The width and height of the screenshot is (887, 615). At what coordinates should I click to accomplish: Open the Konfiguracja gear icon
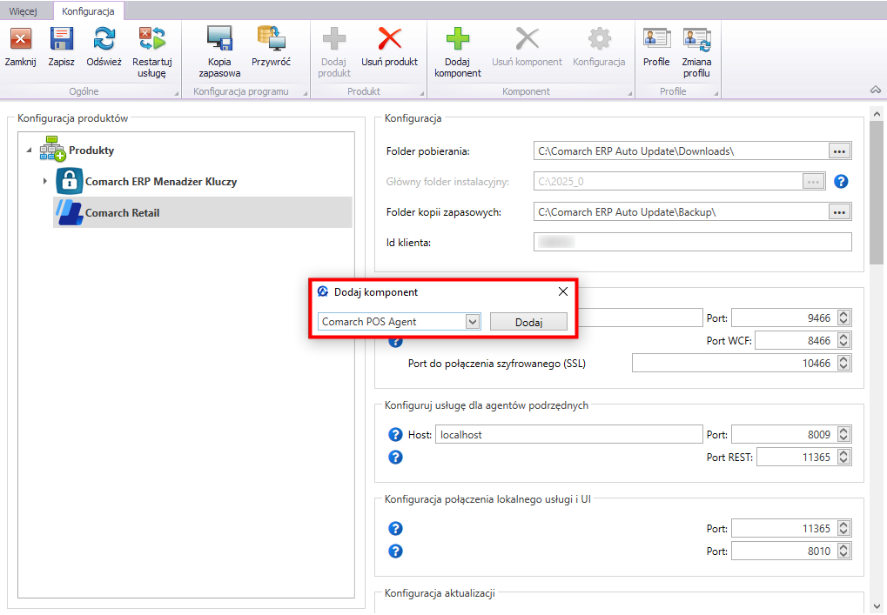(599, 39)
